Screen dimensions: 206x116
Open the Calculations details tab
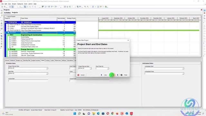click(x=70, y=60)
